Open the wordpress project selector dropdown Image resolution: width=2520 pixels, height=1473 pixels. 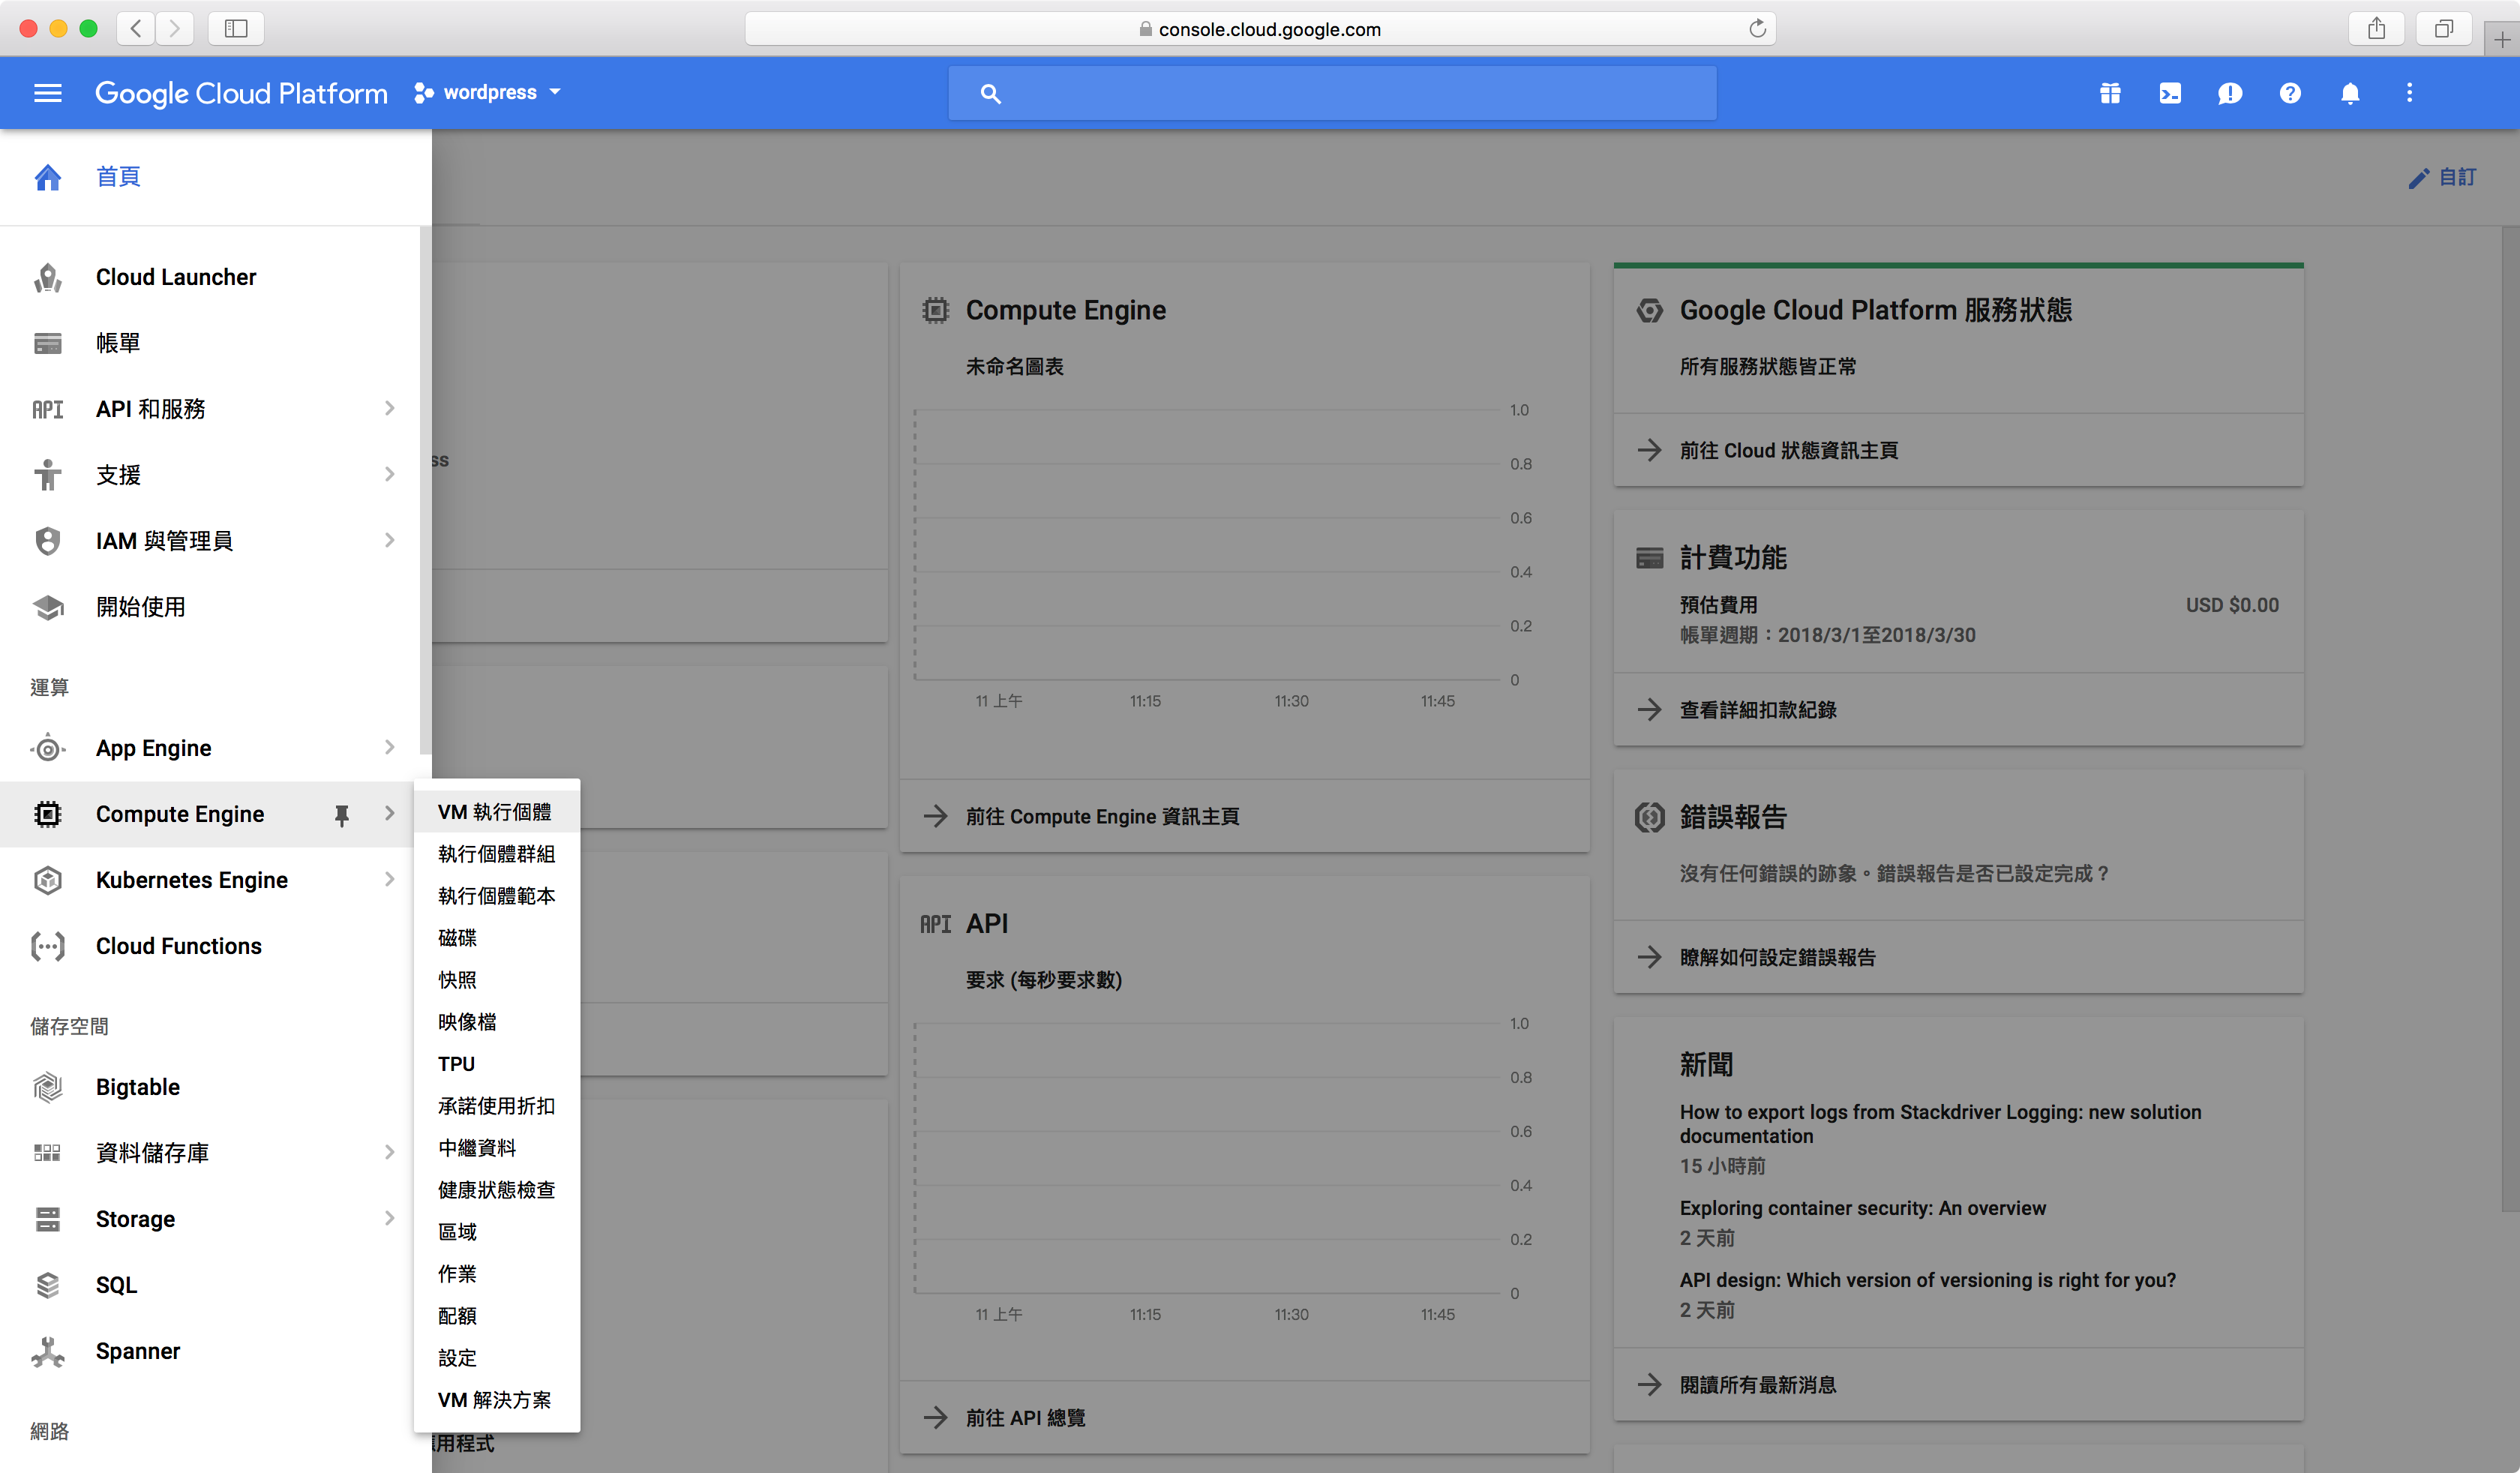coord(488,93)
